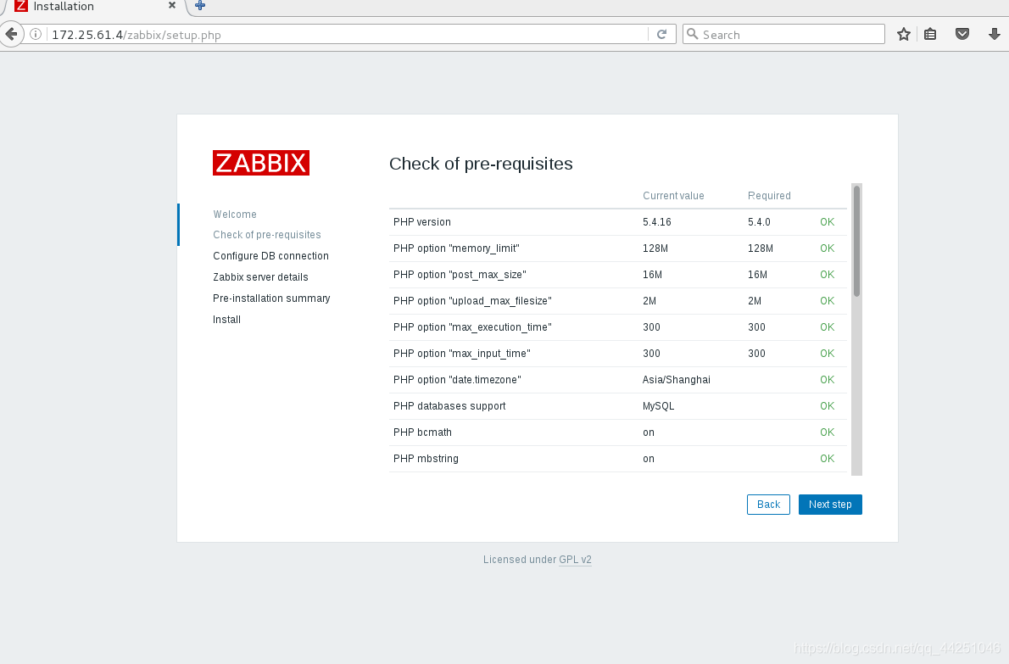Open the downloads arrow icon

(995, 34)
